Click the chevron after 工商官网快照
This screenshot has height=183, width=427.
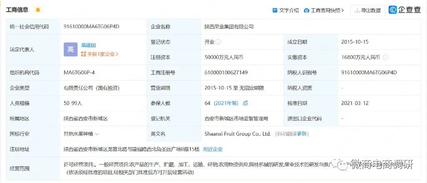(342, 10)
